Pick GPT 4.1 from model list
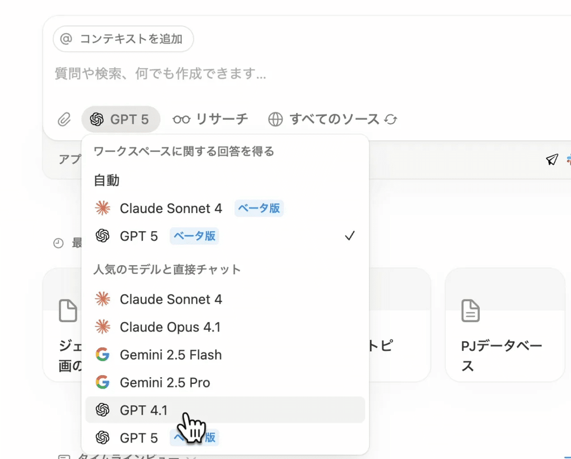Viewport: 571px width, 459px height. (144, 410)
